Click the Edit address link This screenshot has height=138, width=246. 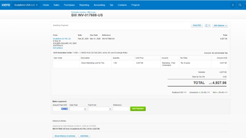[58, 48]
